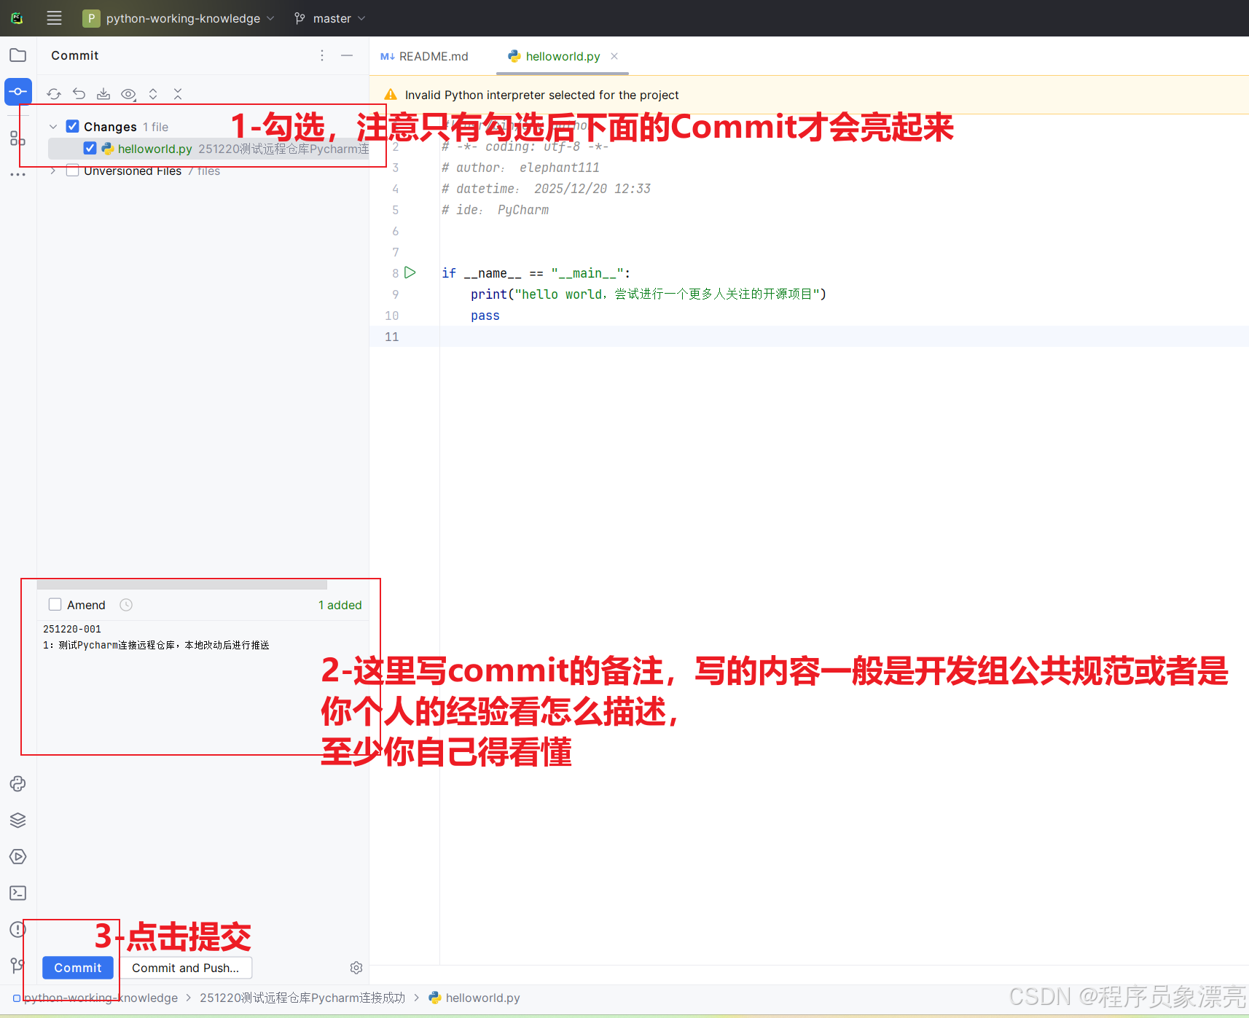Image resolution: width=1249 pixels, height=1018 pixels.
Task: Open the Project folder tool window
Action: [18, 55]
